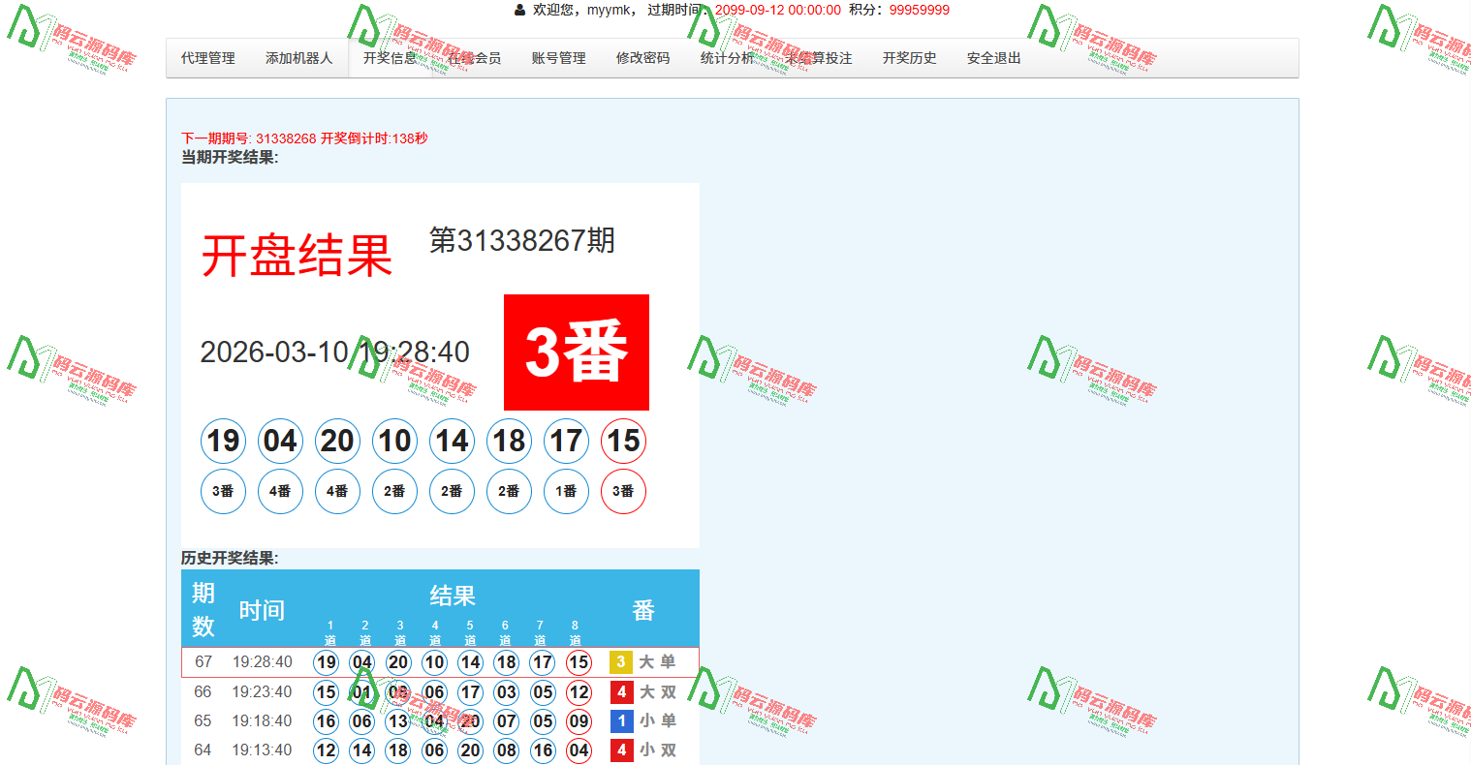The image size is (1471, 765).
Task: Select the 开奖信息 tab
Action: pyautogui.click(x=390, y=58)
